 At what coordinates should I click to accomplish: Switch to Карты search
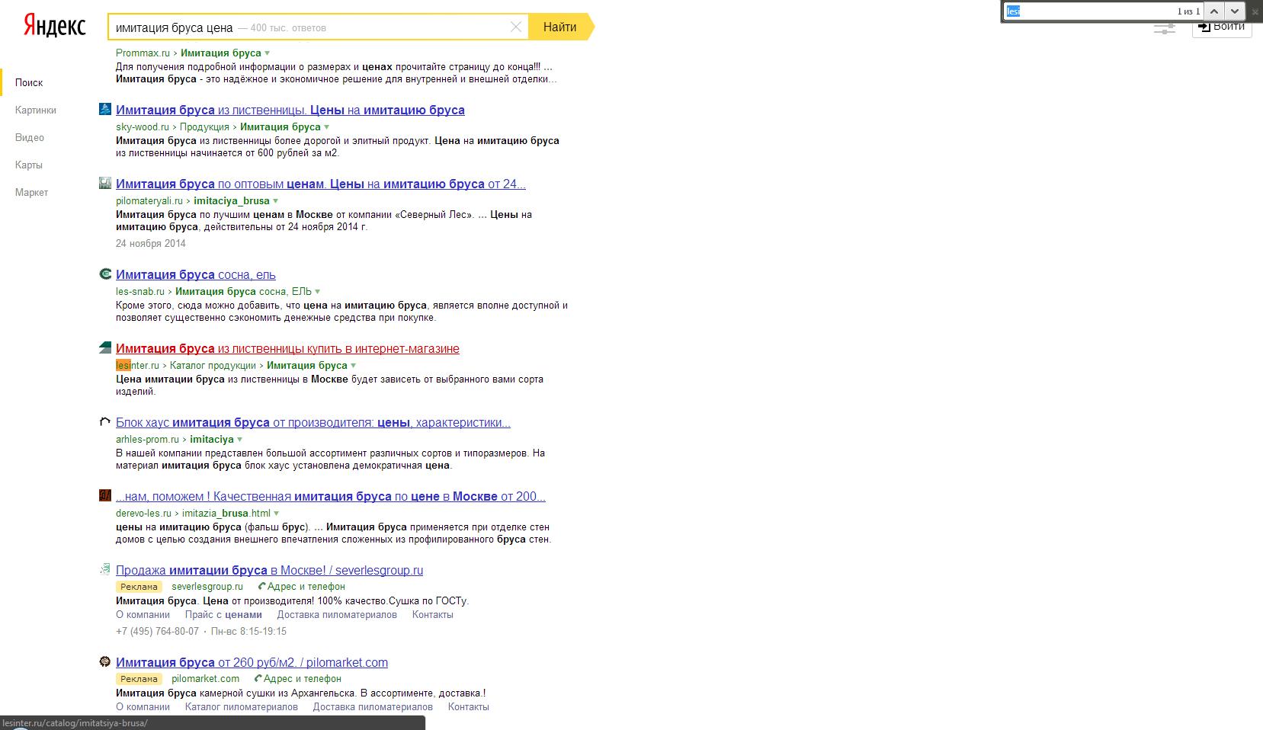[29, 165]
